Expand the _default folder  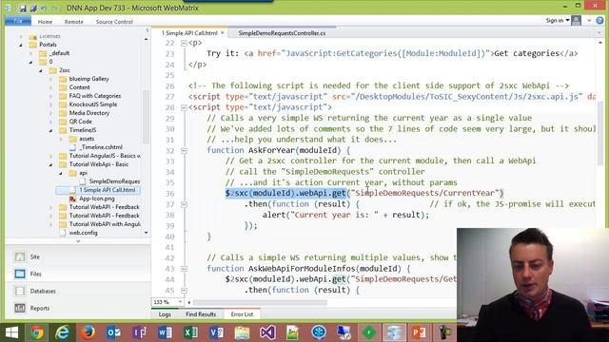pos(31,53)
